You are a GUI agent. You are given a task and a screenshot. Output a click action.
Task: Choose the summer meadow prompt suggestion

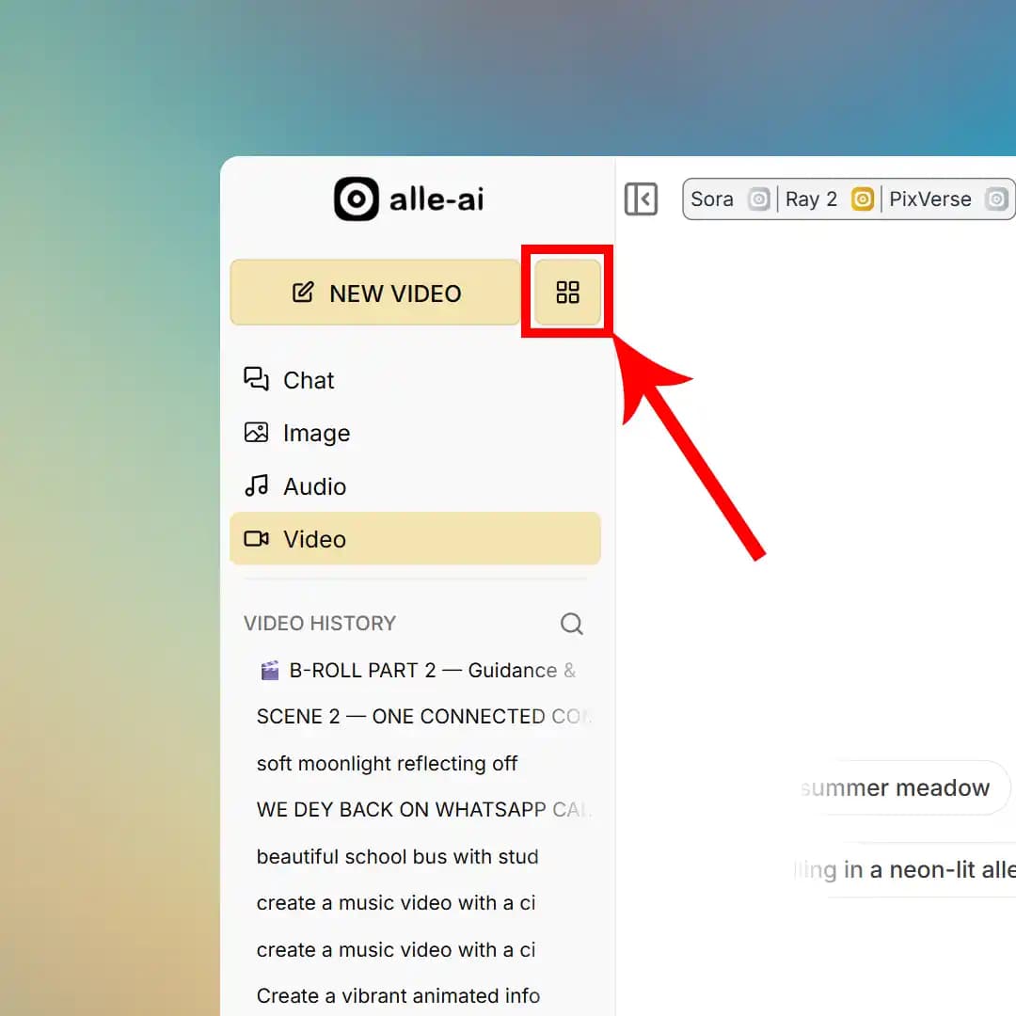(x=895, y=787)
